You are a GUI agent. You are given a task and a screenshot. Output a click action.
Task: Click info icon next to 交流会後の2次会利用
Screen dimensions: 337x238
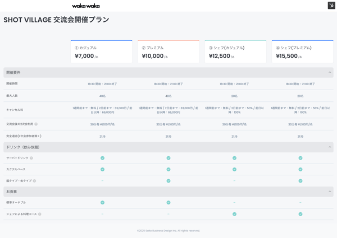pyautogui.click(x=36, y=124)
